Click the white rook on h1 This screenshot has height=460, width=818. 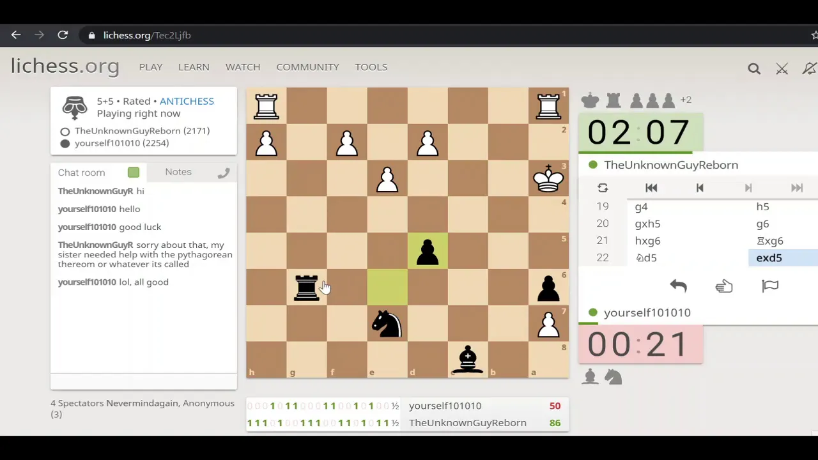266,106
